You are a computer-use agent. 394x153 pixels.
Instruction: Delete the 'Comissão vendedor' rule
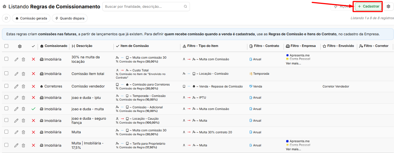coord(23,86)
